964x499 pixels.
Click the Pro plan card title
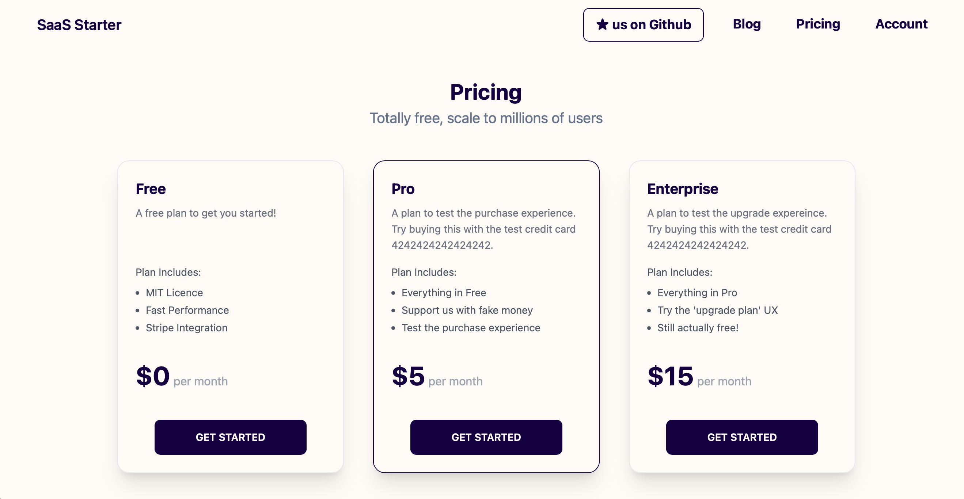[403, 189]
